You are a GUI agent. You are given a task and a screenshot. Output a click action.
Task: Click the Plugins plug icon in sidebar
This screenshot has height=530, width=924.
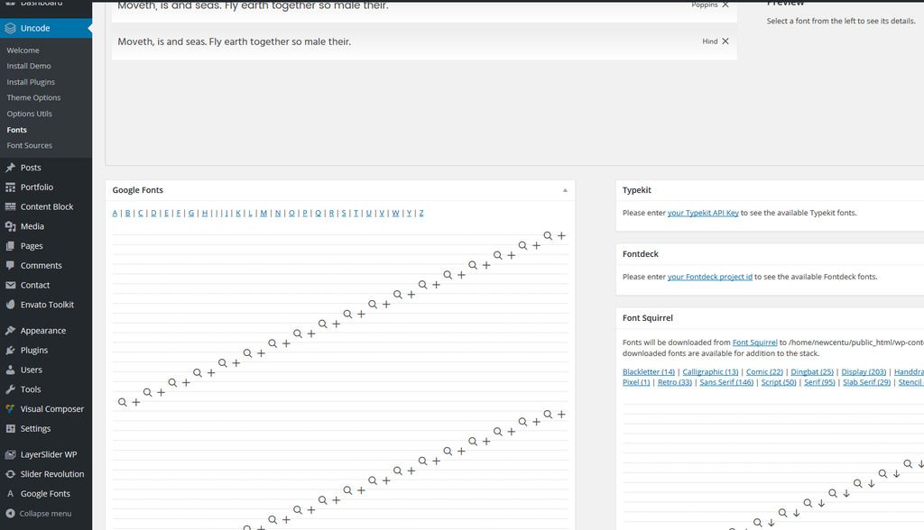(10, 351)
